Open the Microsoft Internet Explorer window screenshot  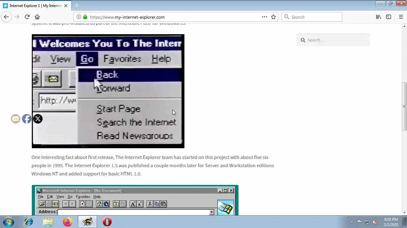(x=135, y=200)
